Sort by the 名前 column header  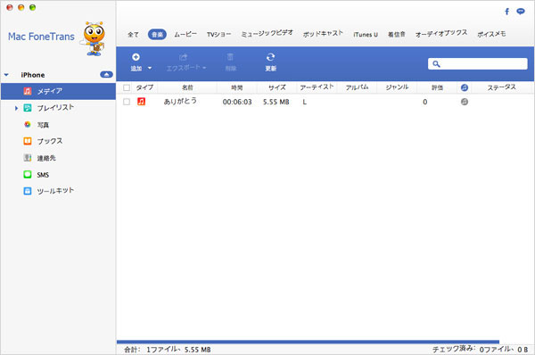click(187, 87)
